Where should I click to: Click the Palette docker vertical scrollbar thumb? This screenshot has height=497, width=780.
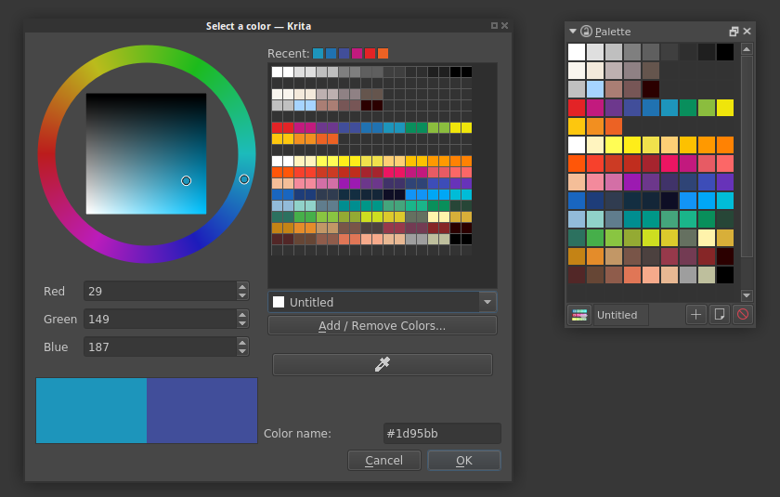[747, 157]
